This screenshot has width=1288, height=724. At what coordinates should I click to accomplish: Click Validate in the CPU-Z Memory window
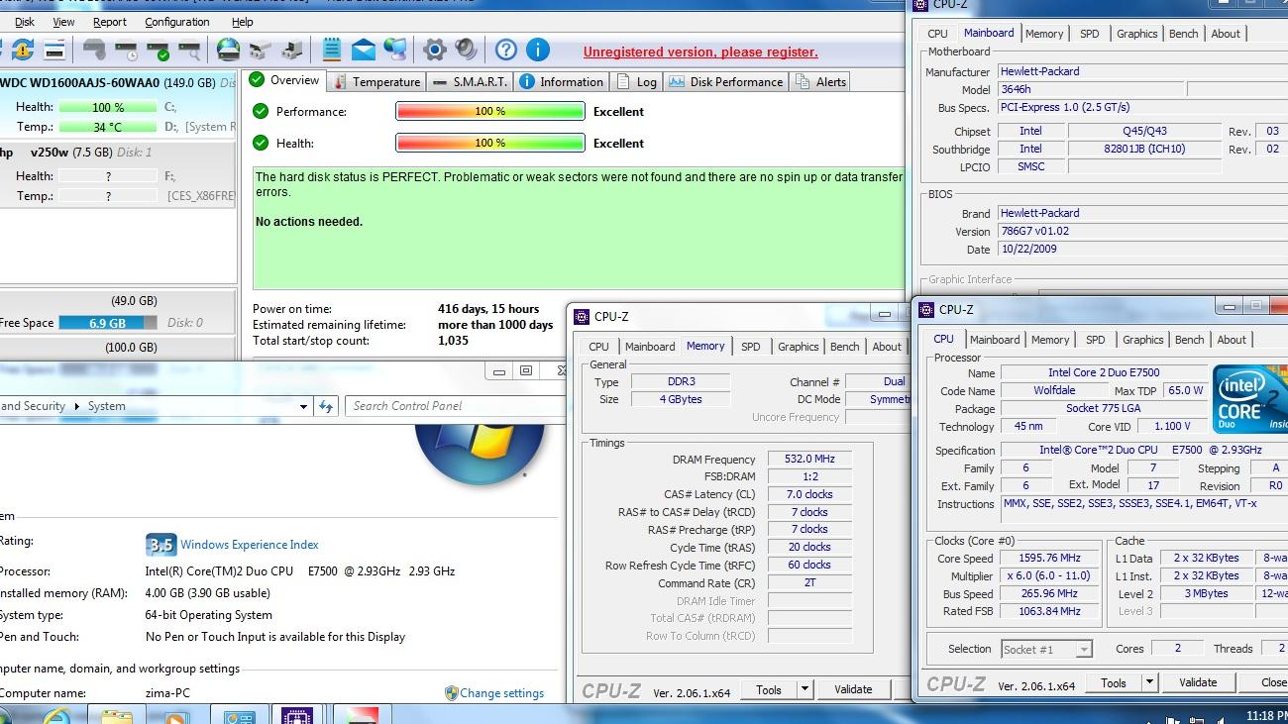coord(853,689)
